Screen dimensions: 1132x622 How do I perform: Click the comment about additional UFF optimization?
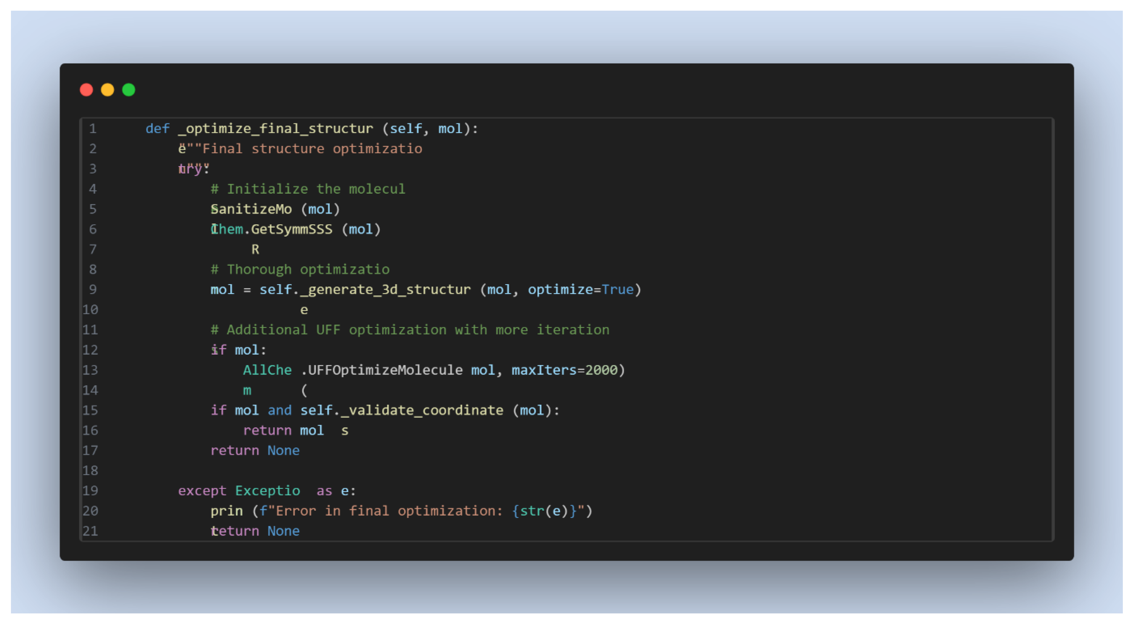tap(410, 330)
